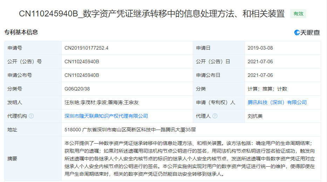Click the 分类 value 计算；推算；计数
Image resolution: width=327 pixels, height=182 pixels.
267,89
